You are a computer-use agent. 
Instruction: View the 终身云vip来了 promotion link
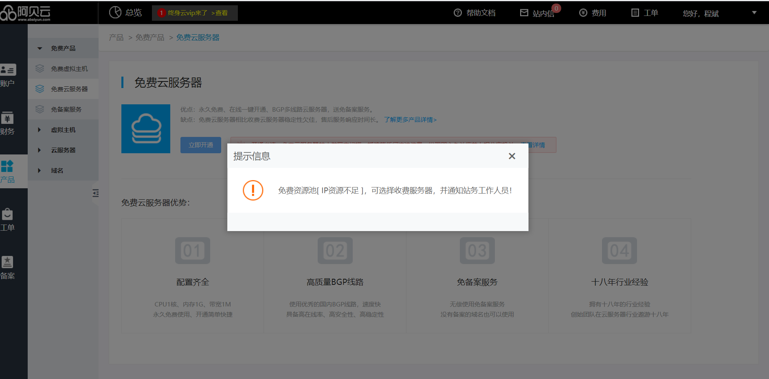(x=198, y=13)
